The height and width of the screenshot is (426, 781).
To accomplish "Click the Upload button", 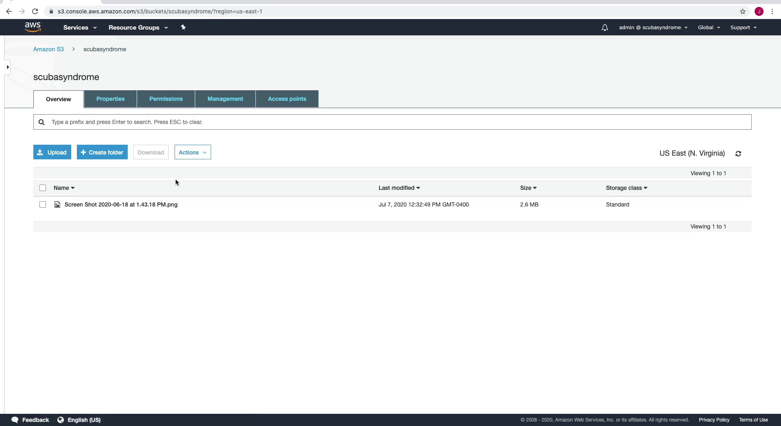I will coord(52,152).
